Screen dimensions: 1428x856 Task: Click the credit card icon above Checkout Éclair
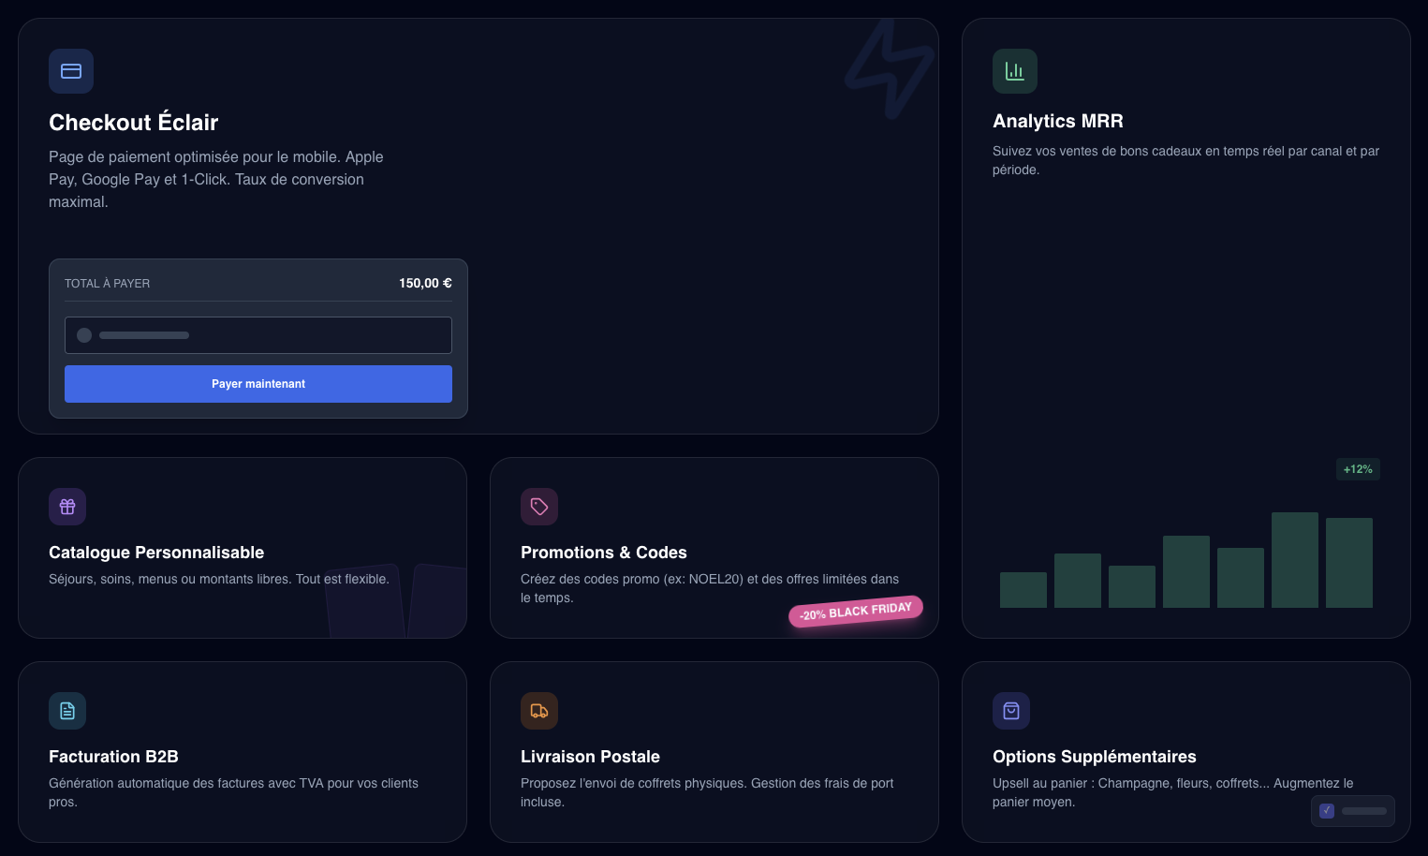71,71
